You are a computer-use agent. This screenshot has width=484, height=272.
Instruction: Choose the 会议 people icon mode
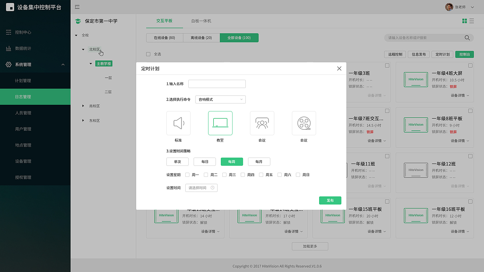(x=262, y=123)
